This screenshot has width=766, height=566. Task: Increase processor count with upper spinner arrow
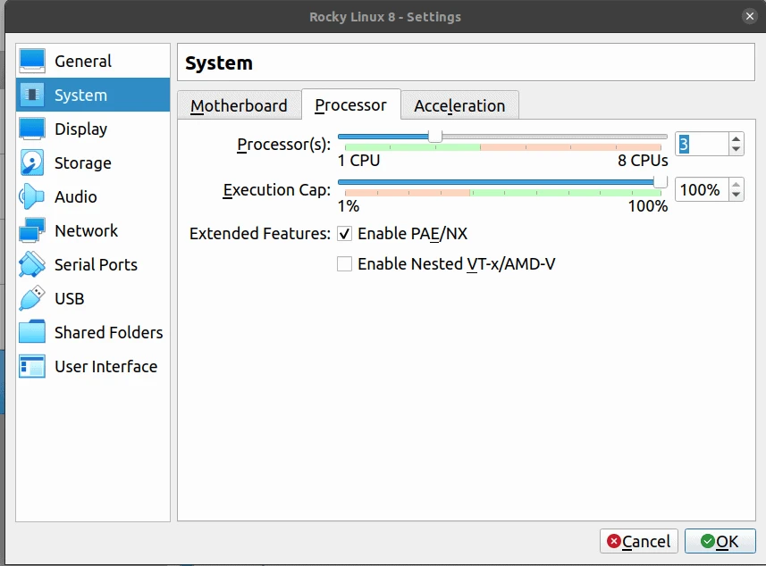click(735, 137)
